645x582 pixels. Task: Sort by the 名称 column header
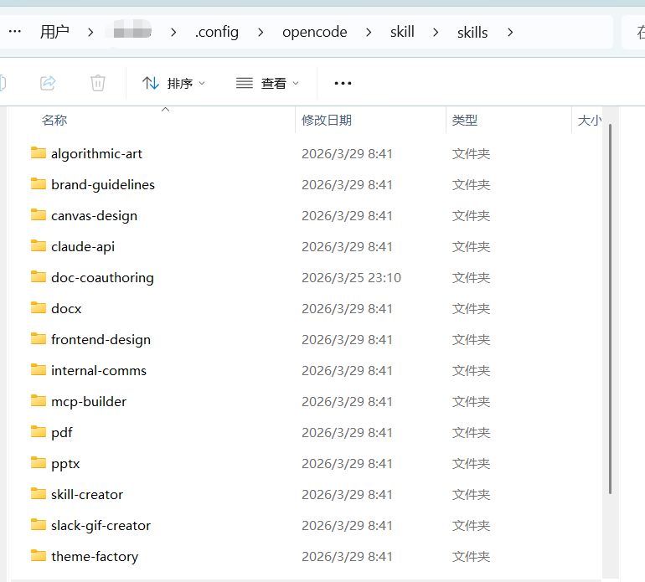coord(54,120)
